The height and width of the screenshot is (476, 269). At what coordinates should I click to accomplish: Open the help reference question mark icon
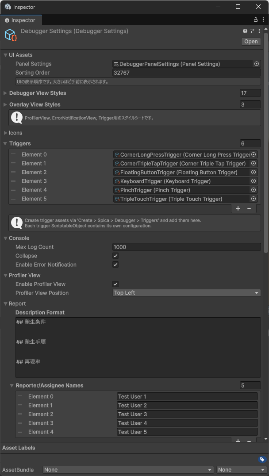[x=245, y=31]
